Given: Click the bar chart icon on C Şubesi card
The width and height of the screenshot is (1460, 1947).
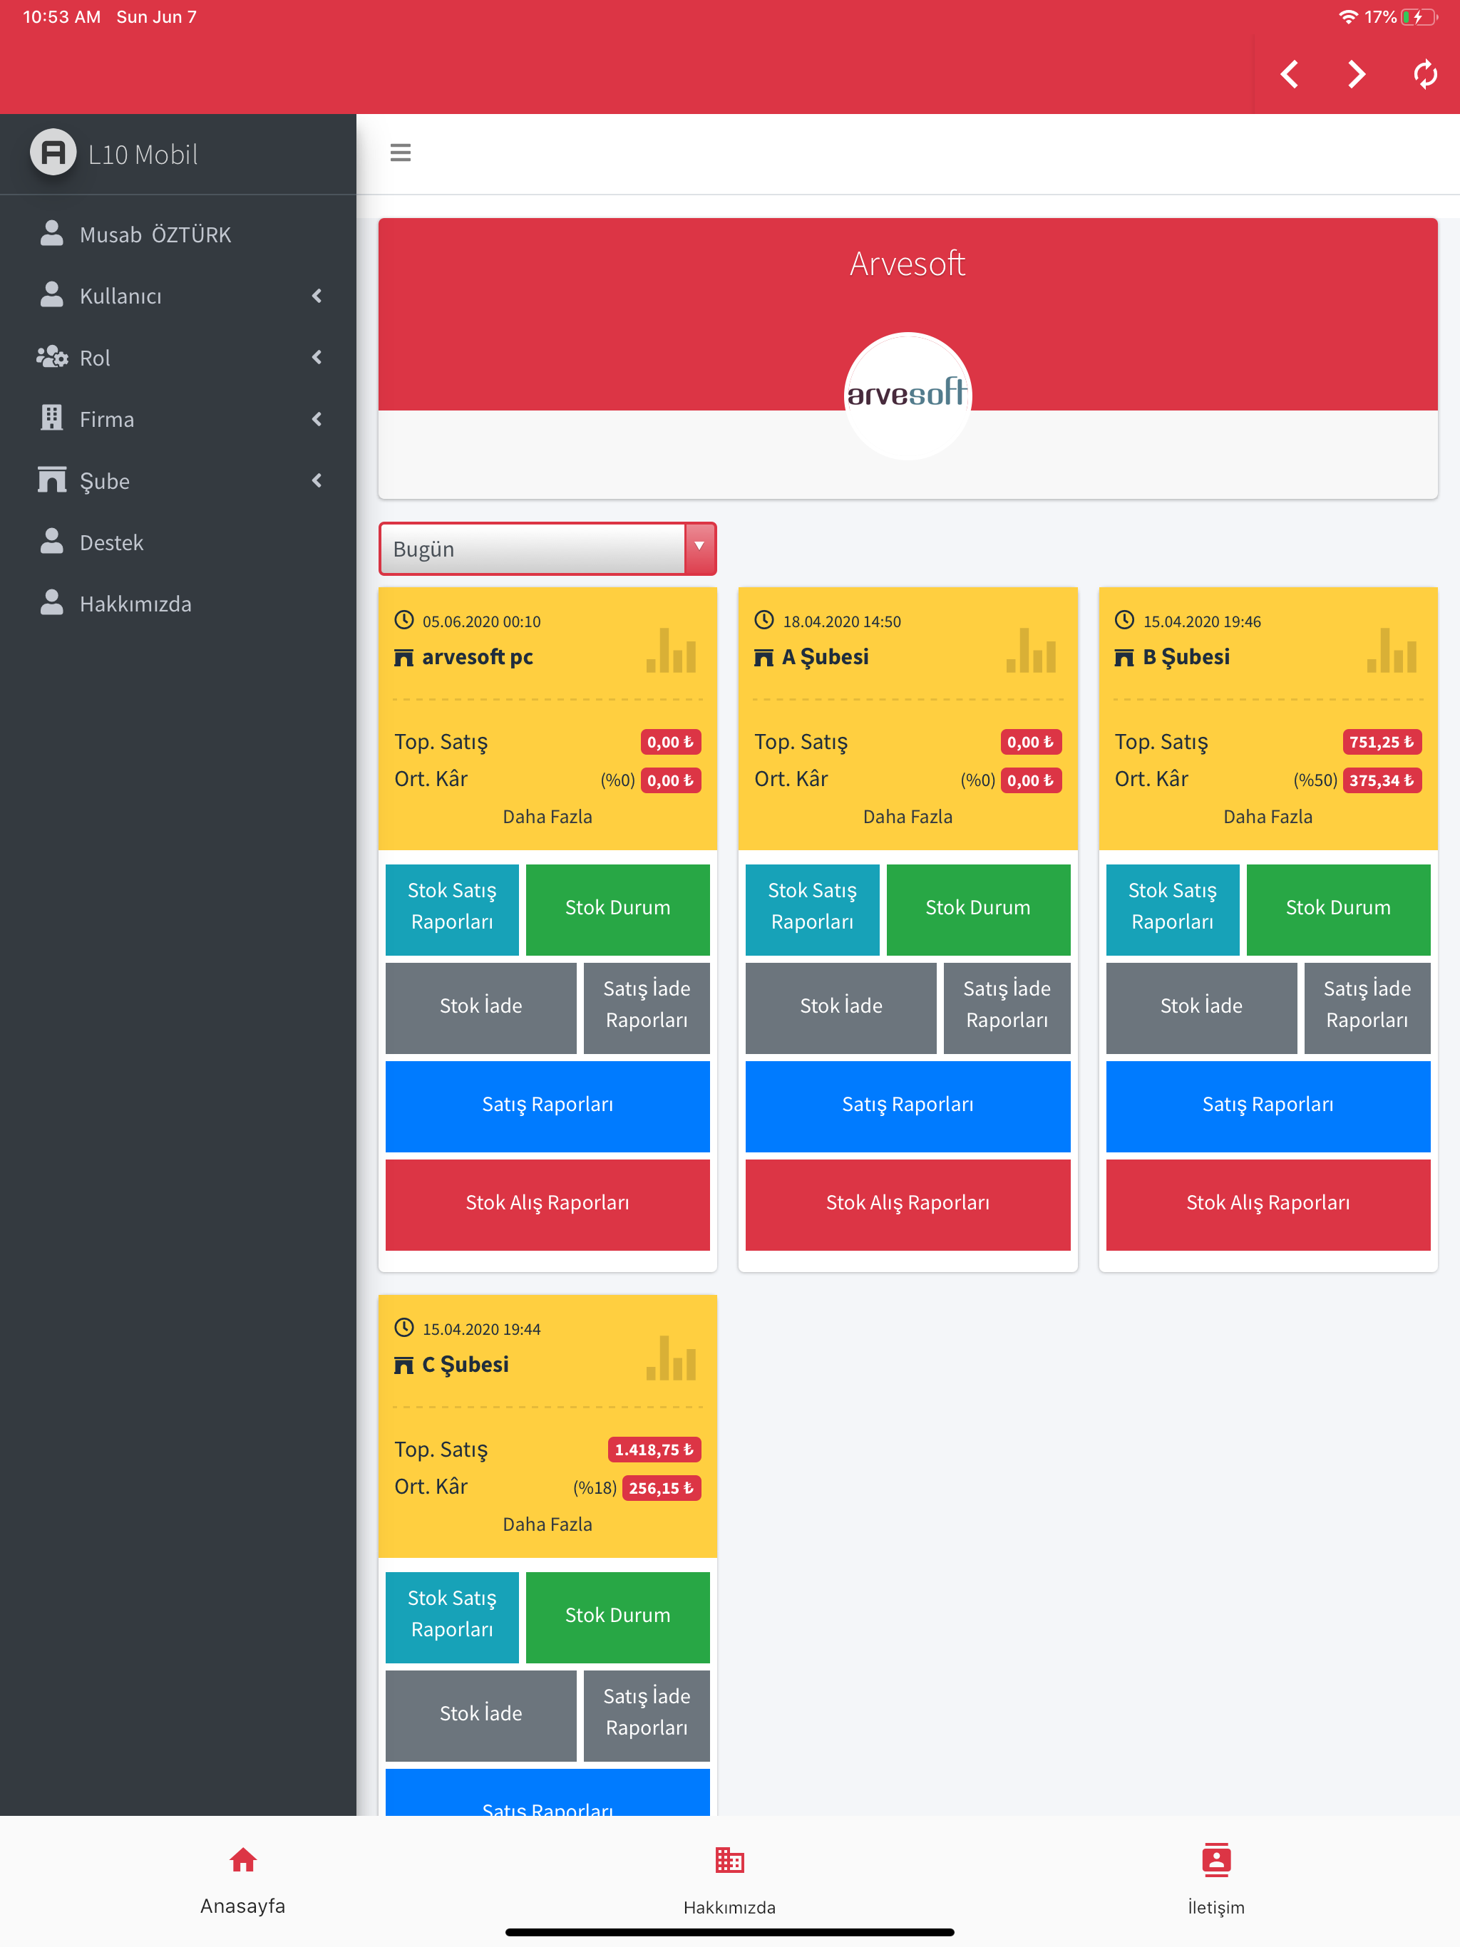Looking at the screenshot, I should 671,1358.
